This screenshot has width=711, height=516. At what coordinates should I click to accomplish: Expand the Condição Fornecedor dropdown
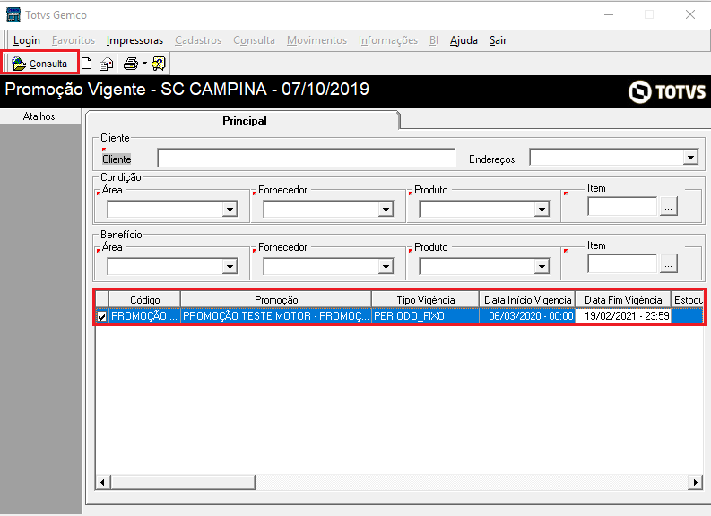(x=386, y=209)
